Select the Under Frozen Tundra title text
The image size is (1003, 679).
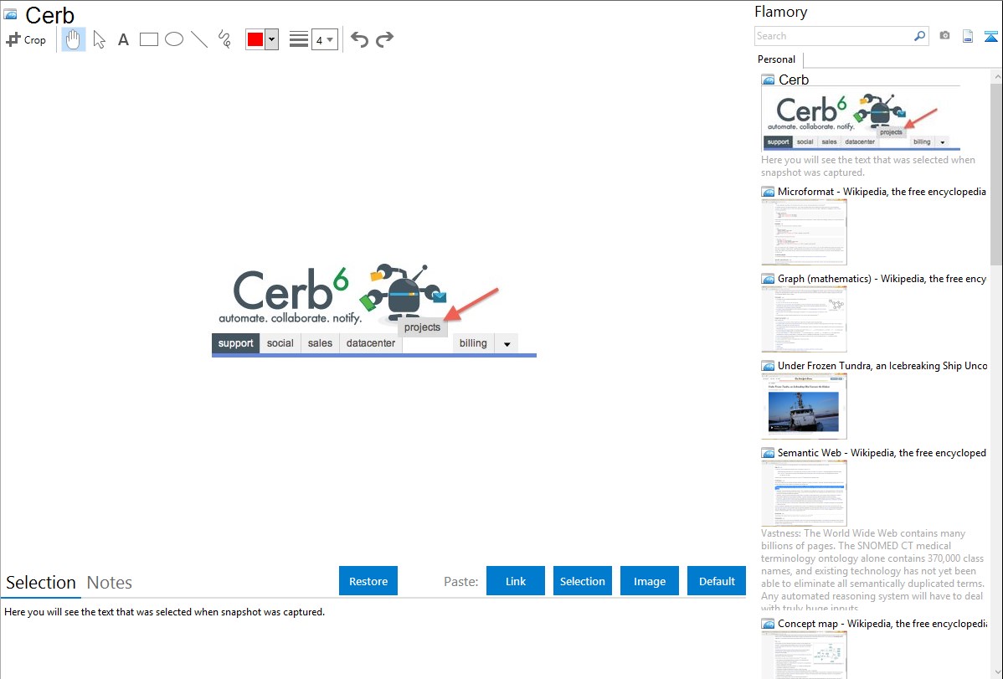882,365
